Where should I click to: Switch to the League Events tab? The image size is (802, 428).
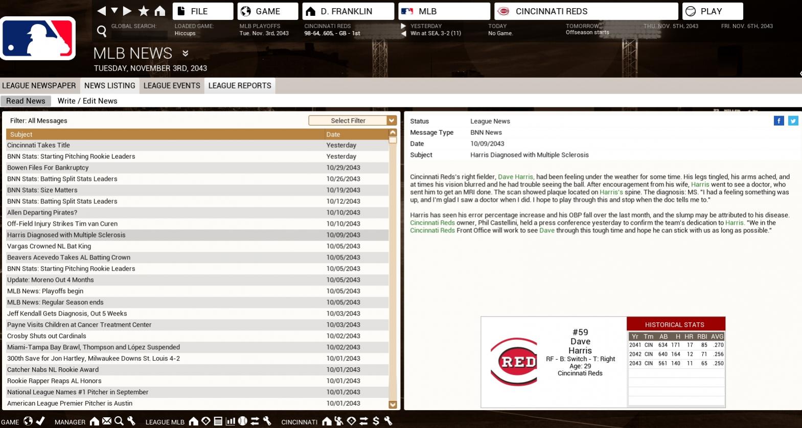tap(172, 86)
